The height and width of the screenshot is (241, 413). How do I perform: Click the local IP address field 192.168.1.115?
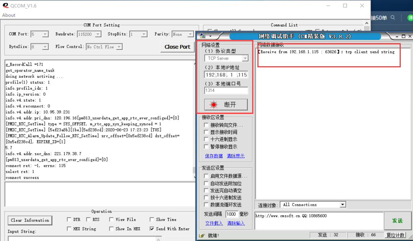pos(226,75)
